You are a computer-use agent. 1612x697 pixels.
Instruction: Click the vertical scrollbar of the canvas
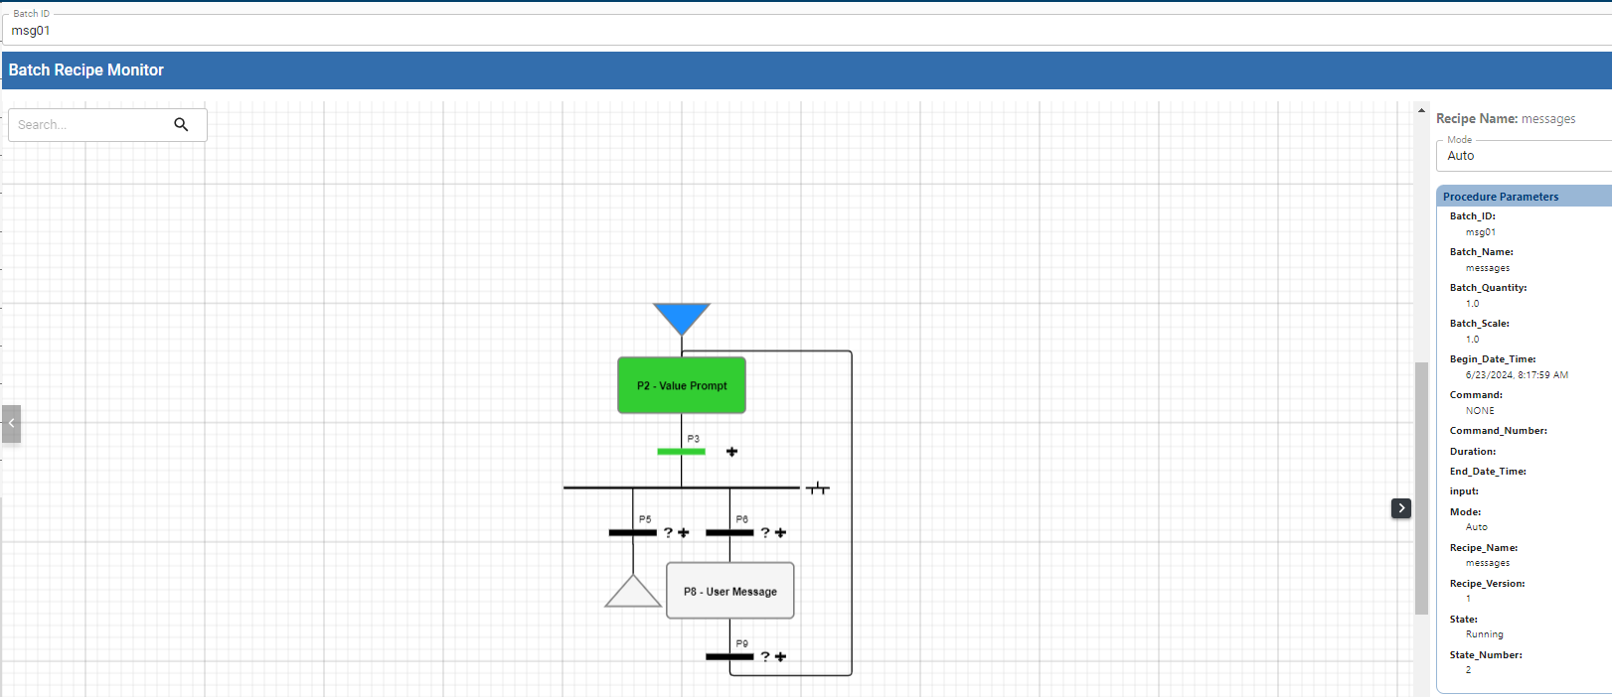point(1421,487)
